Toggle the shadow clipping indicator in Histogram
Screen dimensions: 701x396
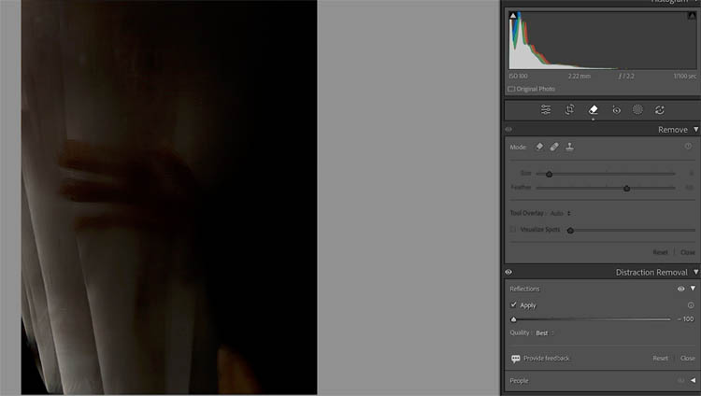point(513,16)
